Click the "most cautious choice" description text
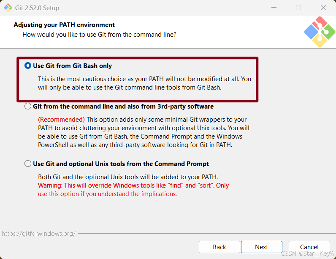The height and width of the screenshot is (259, 336). tap(144, 83)
